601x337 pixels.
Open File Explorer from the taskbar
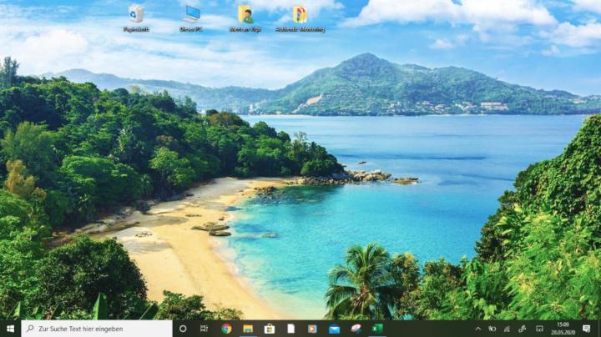click(248, 329)
